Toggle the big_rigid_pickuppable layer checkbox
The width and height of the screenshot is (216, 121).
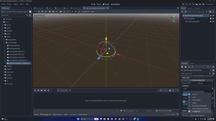point(189,106)
